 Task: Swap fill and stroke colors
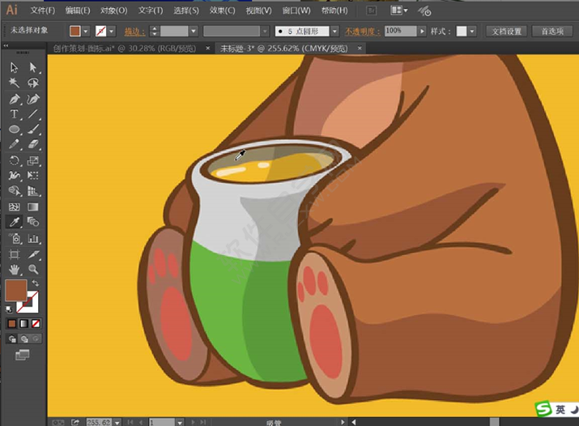pyautogui.click(x=36, y=283)
